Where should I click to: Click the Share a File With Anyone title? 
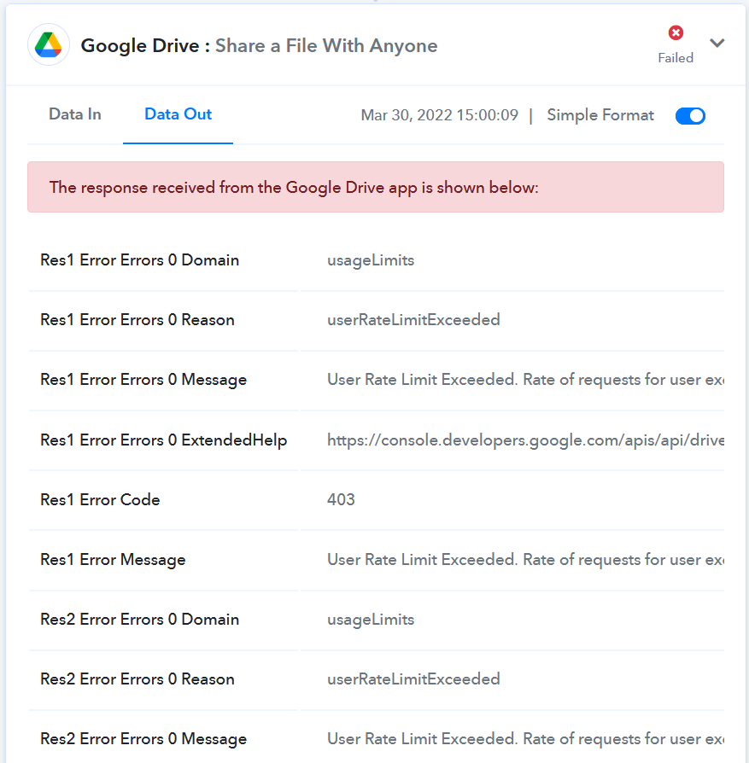coord(326,46)
